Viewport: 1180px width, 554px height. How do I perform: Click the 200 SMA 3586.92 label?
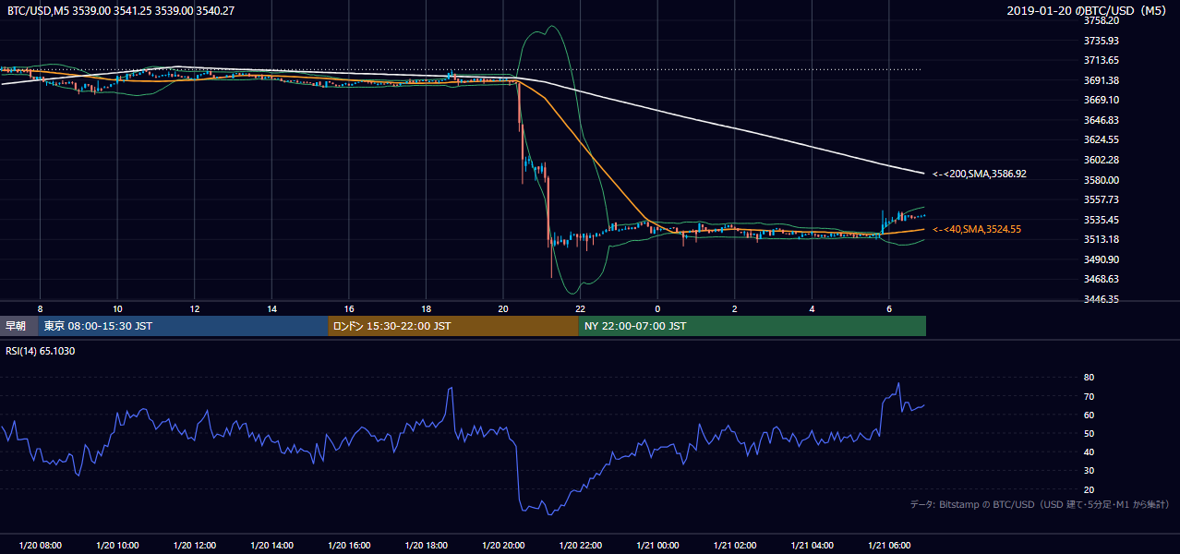click(x=980, y=174)
